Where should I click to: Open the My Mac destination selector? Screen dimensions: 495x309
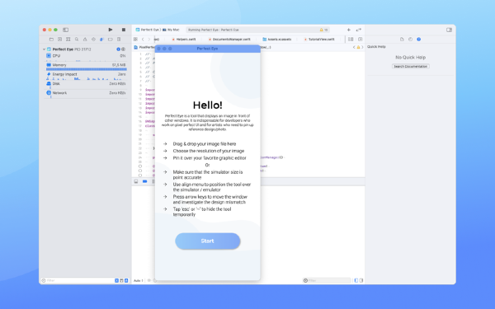[171, 30]
